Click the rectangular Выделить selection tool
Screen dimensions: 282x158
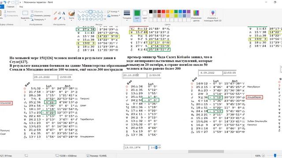25,13
